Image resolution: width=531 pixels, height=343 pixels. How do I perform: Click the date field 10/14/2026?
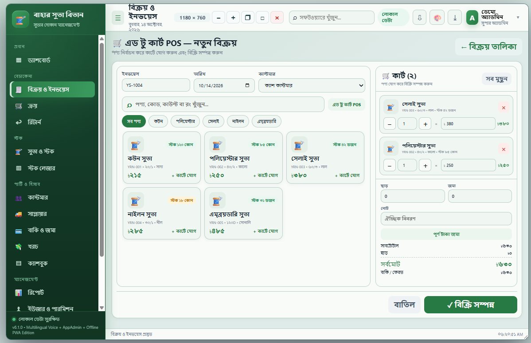[x=224, y=85]
